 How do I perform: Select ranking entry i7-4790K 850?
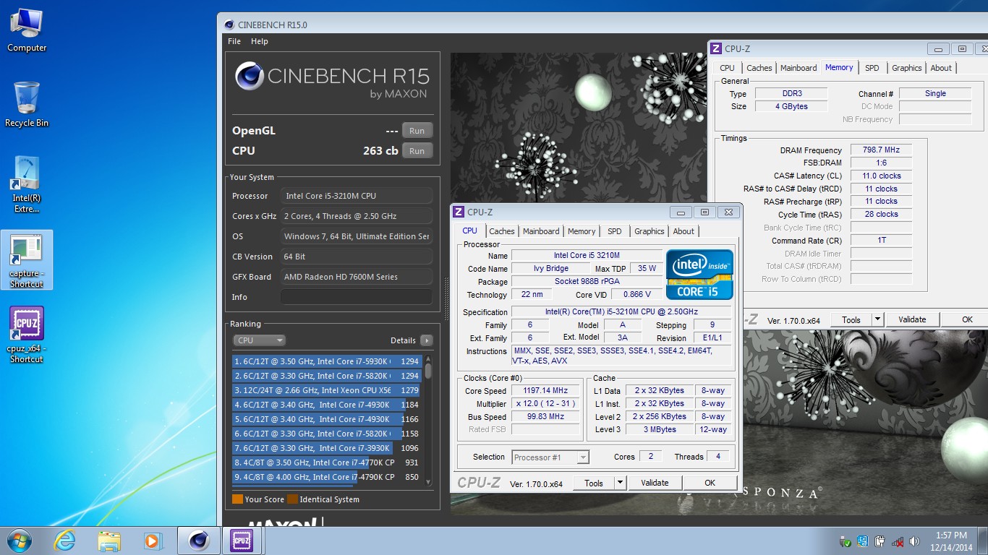click(x=328, y=477)
